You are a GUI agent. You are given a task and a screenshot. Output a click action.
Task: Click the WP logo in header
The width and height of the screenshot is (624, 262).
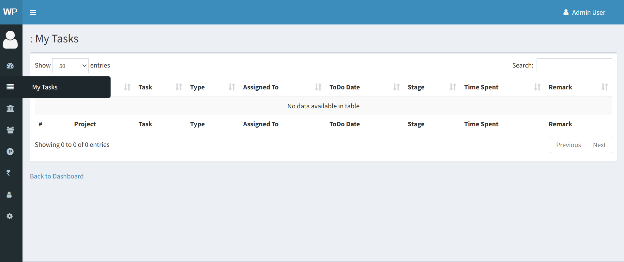coord(10,12)
